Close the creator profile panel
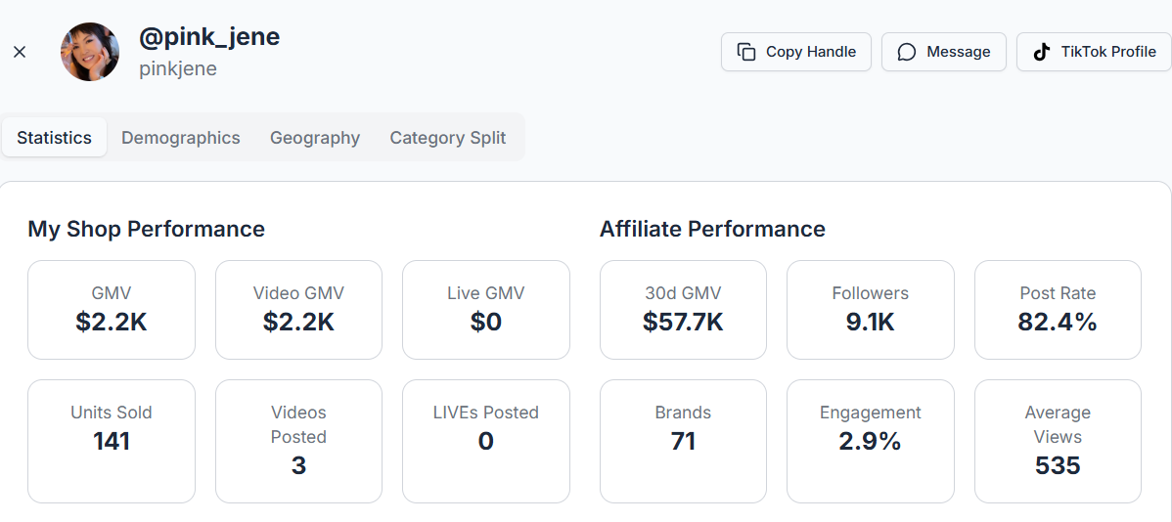 click(x=21, y=52)
